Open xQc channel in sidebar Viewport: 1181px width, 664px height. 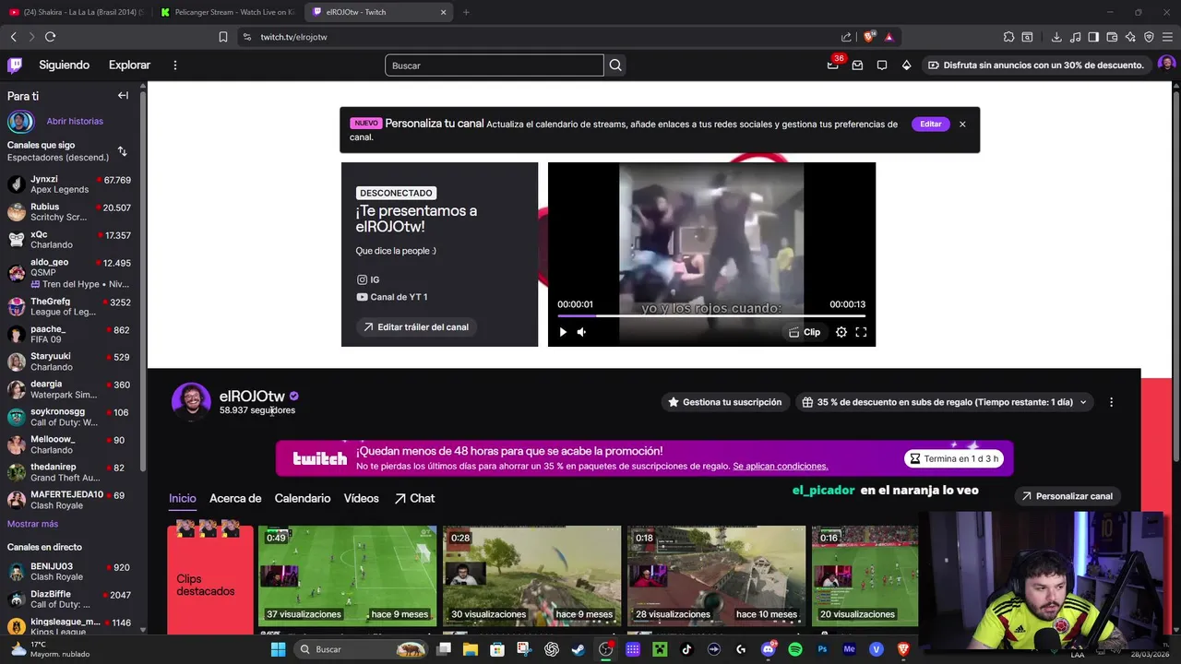coord(70,240)
